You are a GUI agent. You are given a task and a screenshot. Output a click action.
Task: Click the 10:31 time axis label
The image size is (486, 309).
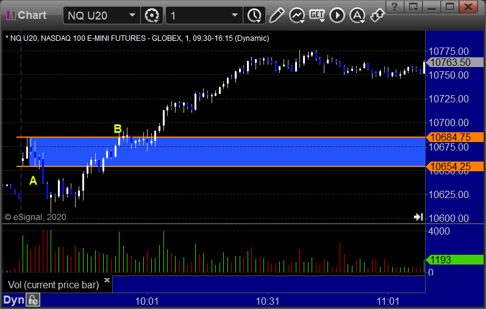pos(268,301)
